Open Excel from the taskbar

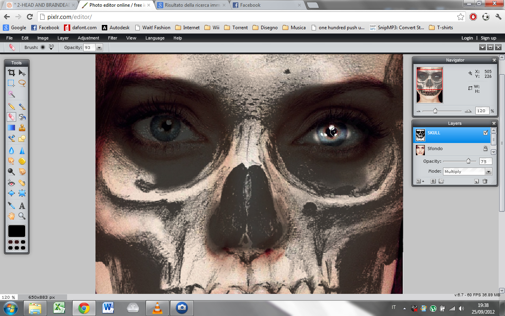point(60,308)
